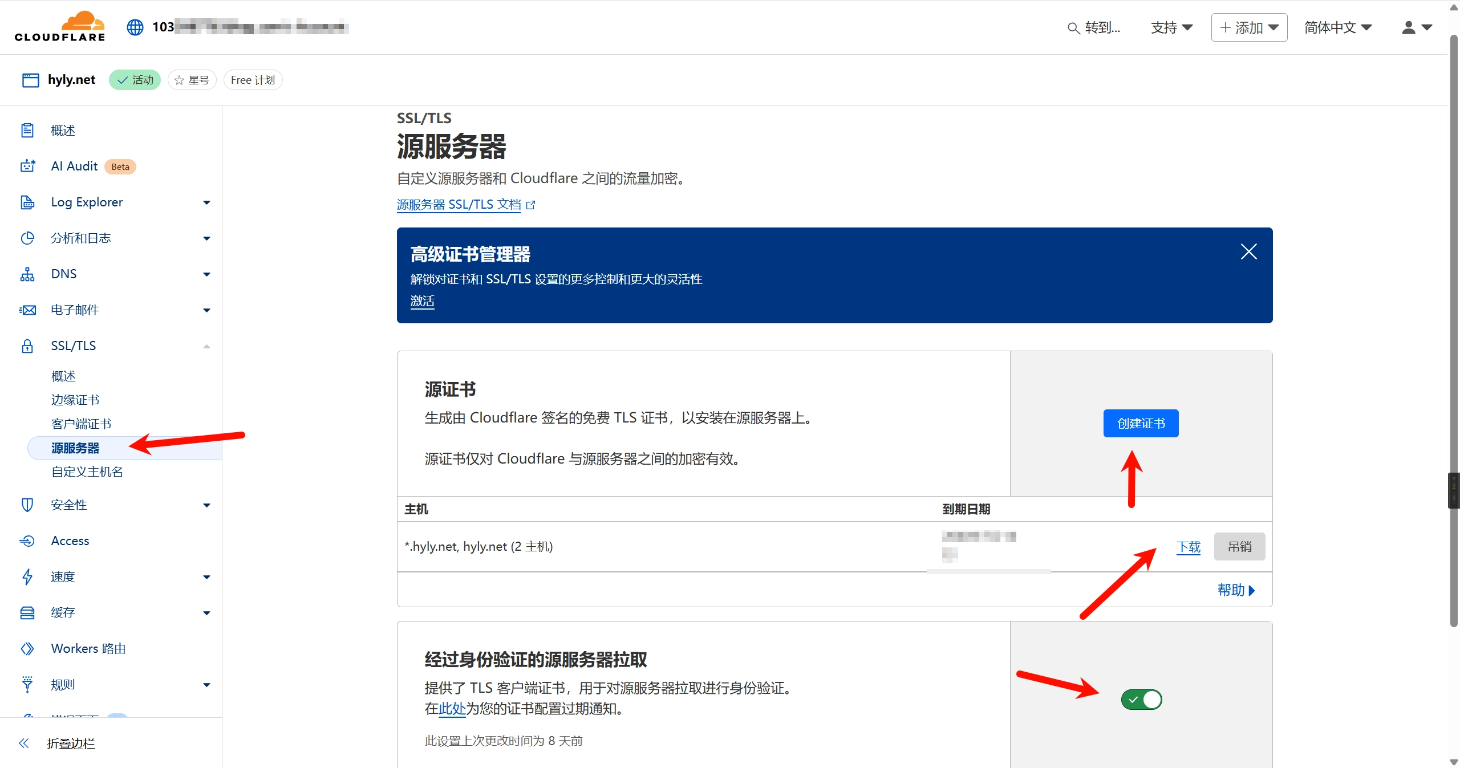Open the 支持 dropdown menu
The height and width of the screenshot is (768, 1460).
(1171, 27)
